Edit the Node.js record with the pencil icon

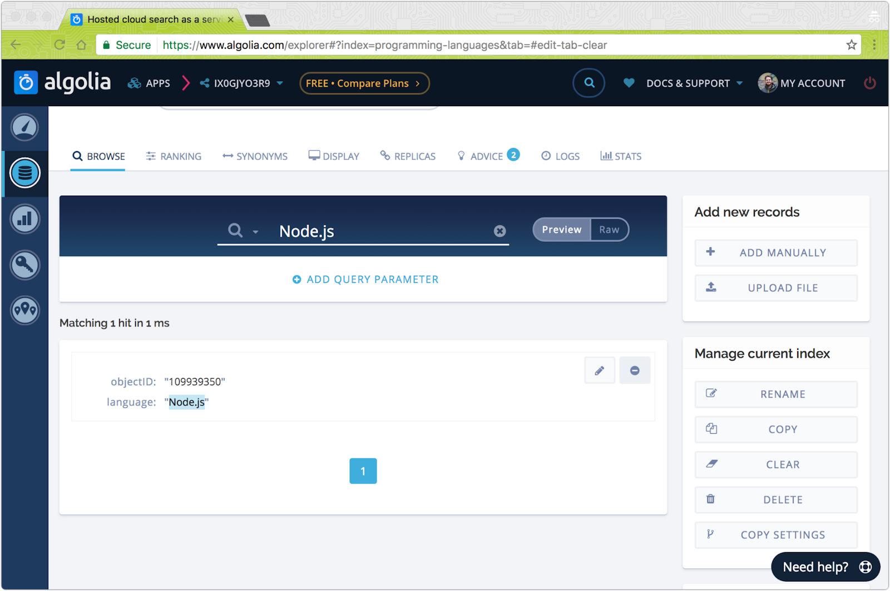pos(599,370)
